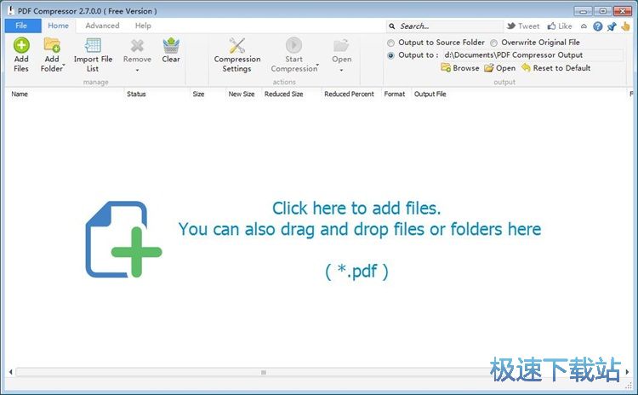The height and width of the screenshot is (395, 638).
Task: Click the green Add Files icon
Action: point(21,45)
